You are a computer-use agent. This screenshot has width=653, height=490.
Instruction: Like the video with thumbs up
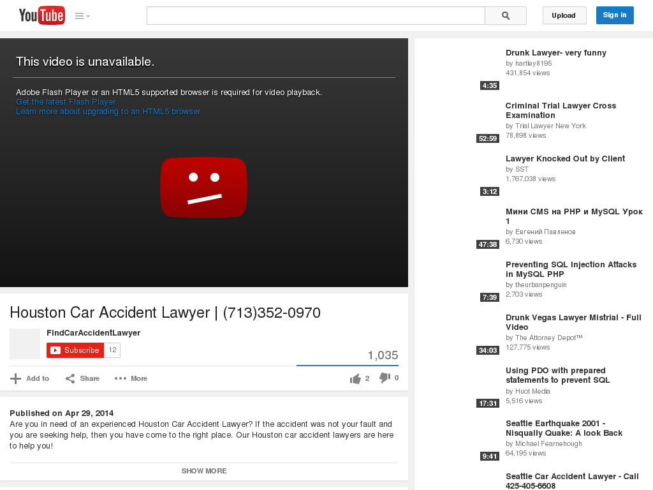(355, 378)
